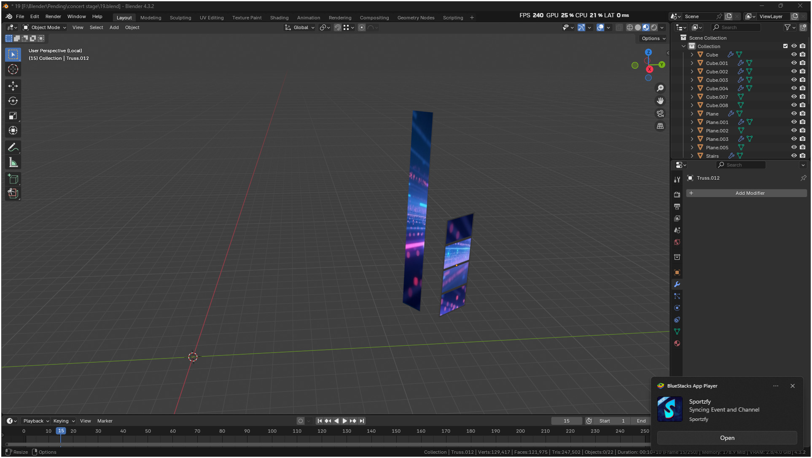Expand the Cube.003 tree item
This screenshot has width=812, height=458.
click(692, 80)
